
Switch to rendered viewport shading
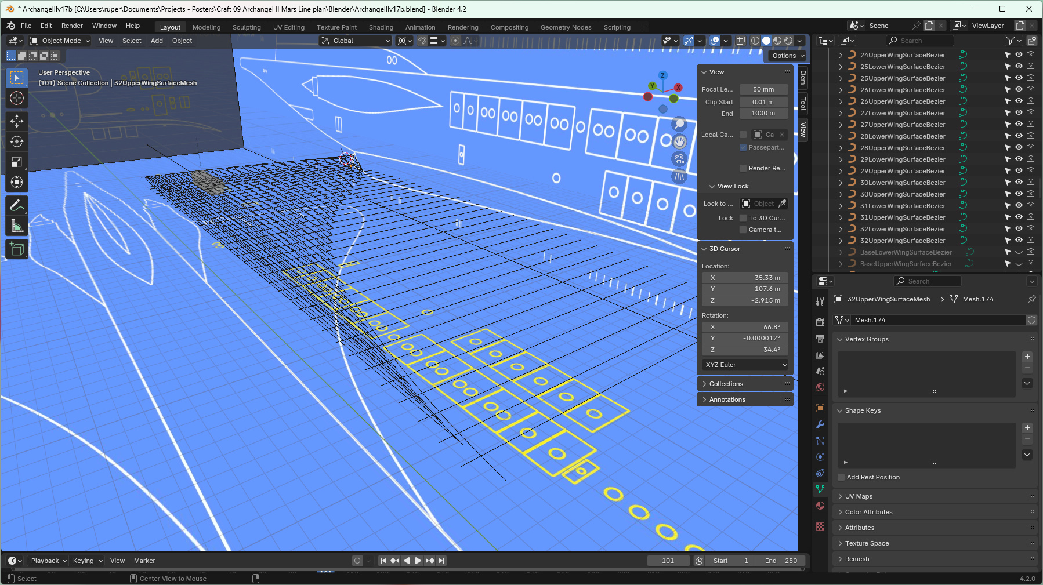[x=788, y=41]
